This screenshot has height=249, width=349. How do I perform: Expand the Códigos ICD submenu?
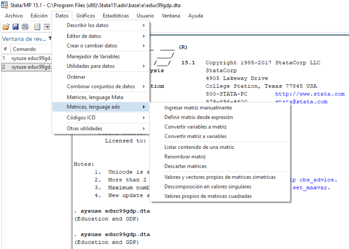101,118
